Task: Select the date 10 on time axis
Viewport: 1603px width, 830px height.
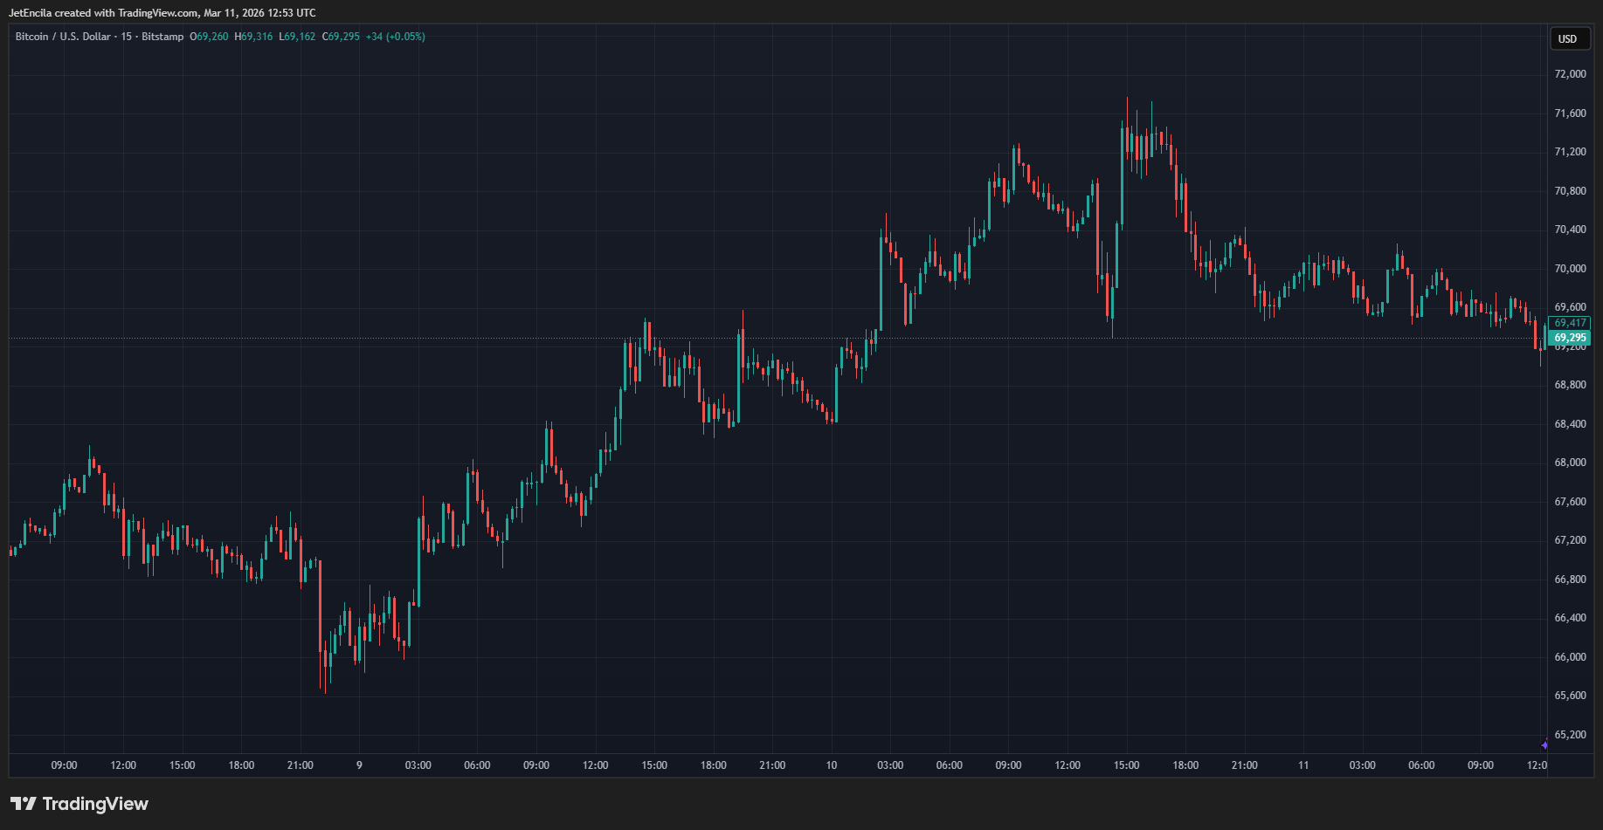Action: (832, 765)
